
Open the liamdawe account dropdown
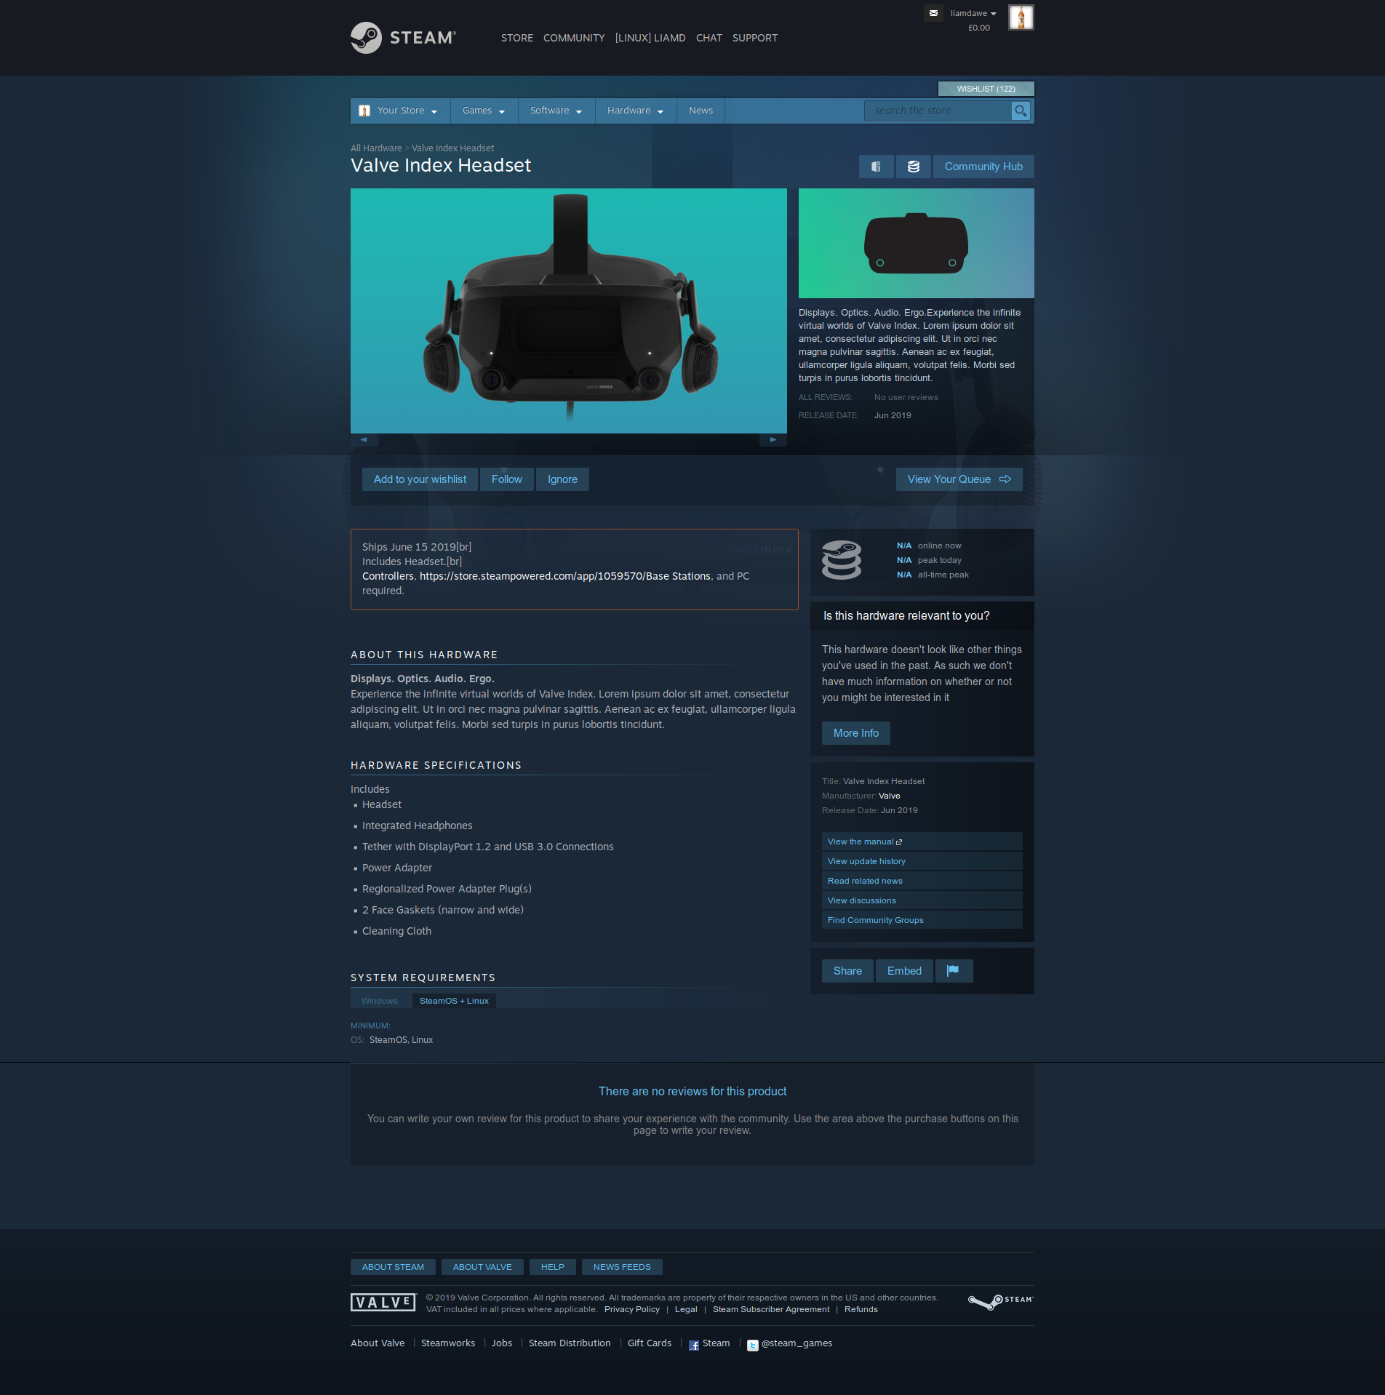[973, 13]
